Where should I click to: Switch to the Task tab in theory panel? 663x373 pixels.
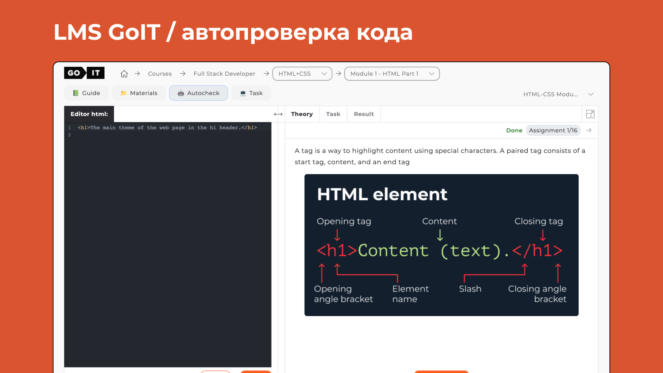coord(333,114)
